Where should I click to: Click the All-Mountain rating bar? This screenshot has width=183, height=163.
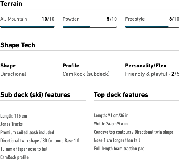click(28, 27)
